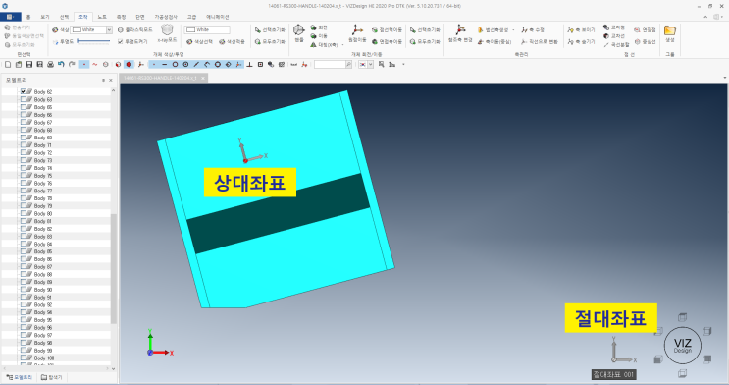Select the circle snap tool icon
Screen dimensions: 729x385
click(175, 64)
